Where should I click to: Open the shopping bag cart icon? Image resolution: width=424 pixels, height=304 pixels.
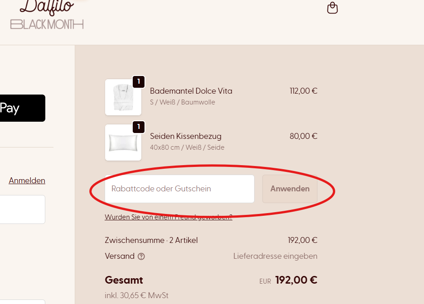tap(332, 8)
